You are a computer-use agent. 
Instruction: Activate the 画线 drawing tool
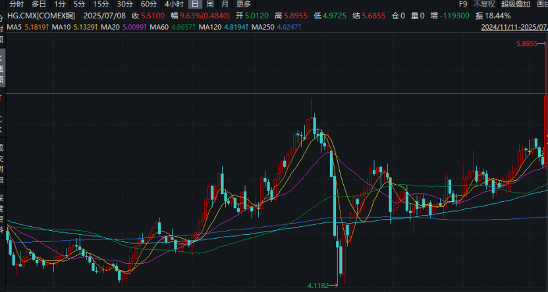[x=541, y=4]
